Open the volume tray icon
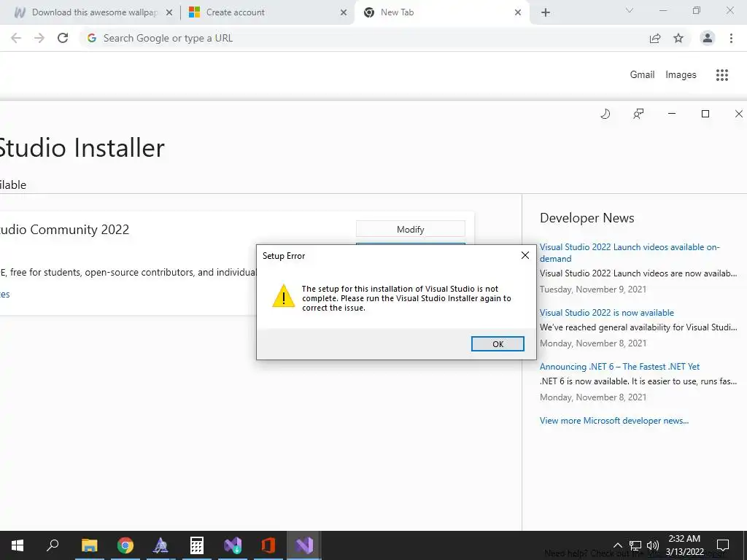This screenshot has height=560, width=747. 653,545
